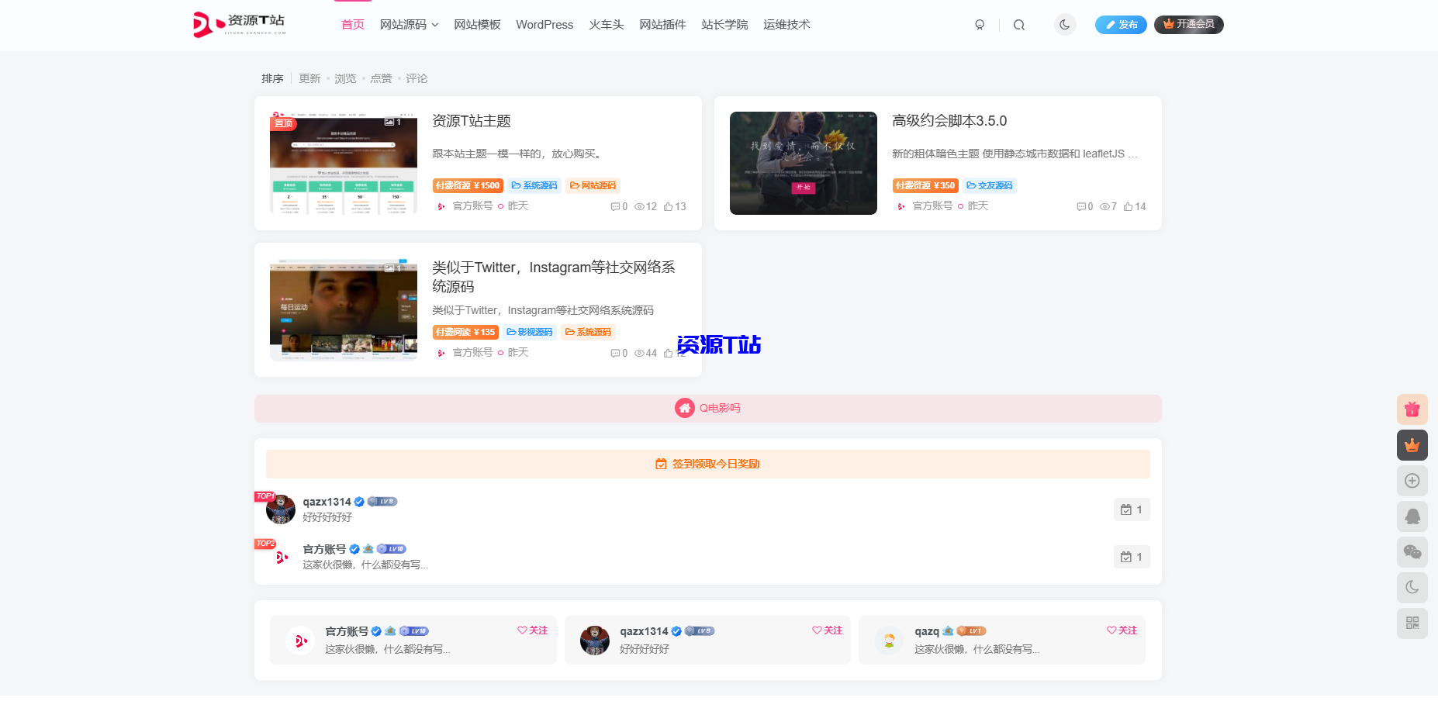This screenshot has width=1438, height=708.
Task: Toggle dark mode with the header moon icon
Action: pos(1065,24)
